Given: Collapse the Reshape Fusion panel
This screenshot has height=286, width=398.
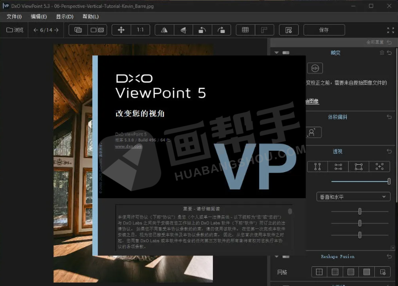Looking at the screenshot, I should click(x=277, y=257).
